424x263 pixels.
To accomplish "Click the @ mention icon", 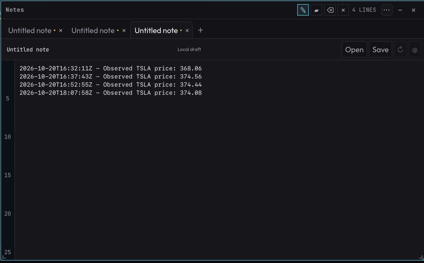I will (x=415, y=49).
